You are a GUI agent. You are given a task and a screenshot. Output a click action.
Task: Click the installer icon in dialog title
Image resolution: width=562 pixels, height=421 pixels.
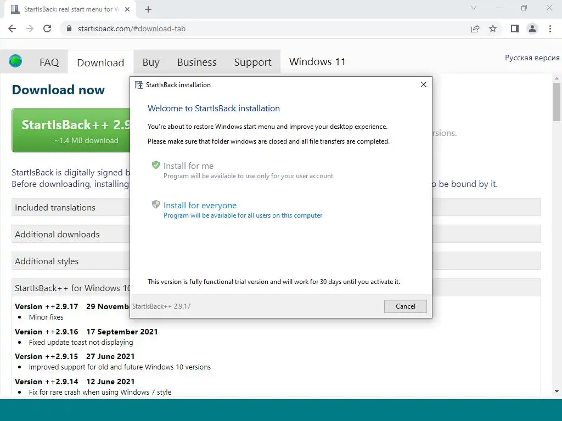pyautogui.click(x=139, y=85)
